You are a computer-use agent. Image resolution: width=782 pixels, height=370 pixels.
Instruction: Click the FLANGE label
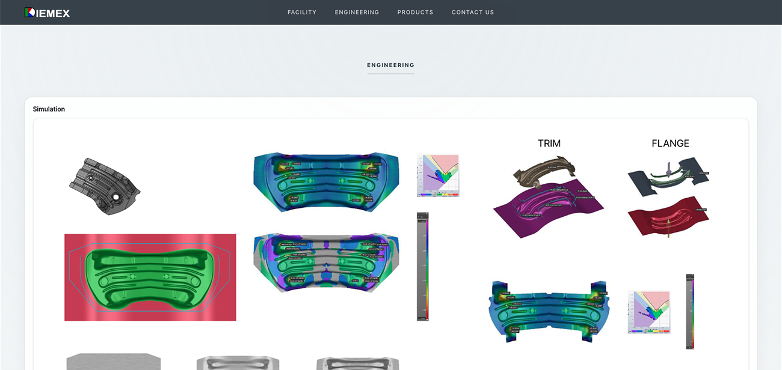[670, 144]
